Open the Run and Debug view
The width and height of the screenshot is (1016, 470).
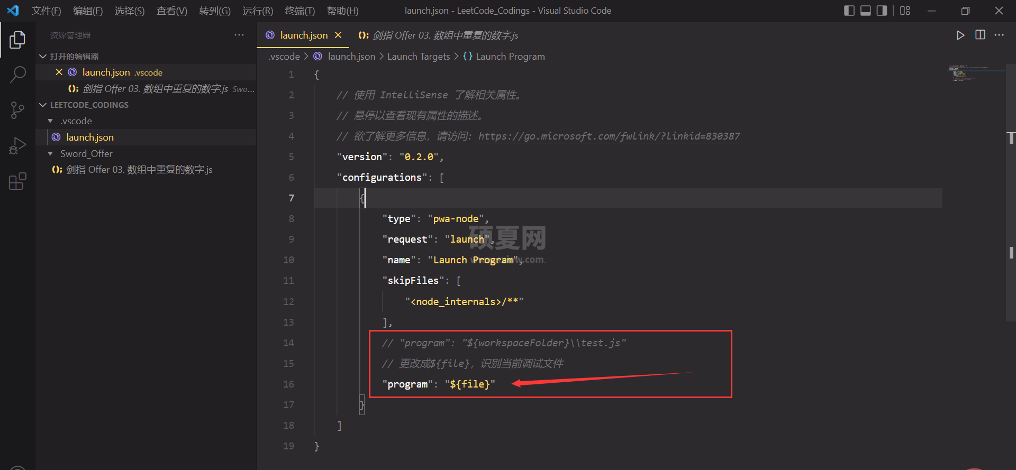point(17,146)
